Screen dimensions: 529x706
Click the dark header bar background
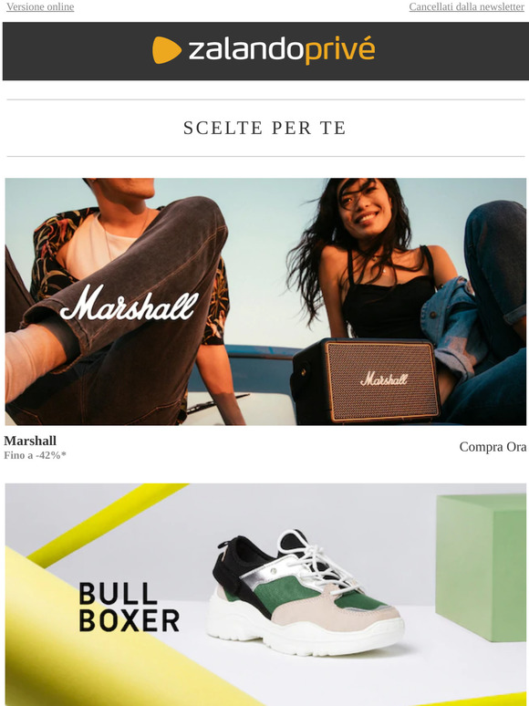(265, 51)
